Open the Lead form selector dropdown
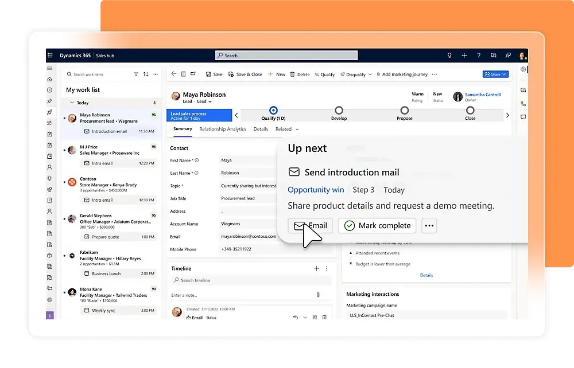This screenshot has height=368, width=574. point(210,101)
